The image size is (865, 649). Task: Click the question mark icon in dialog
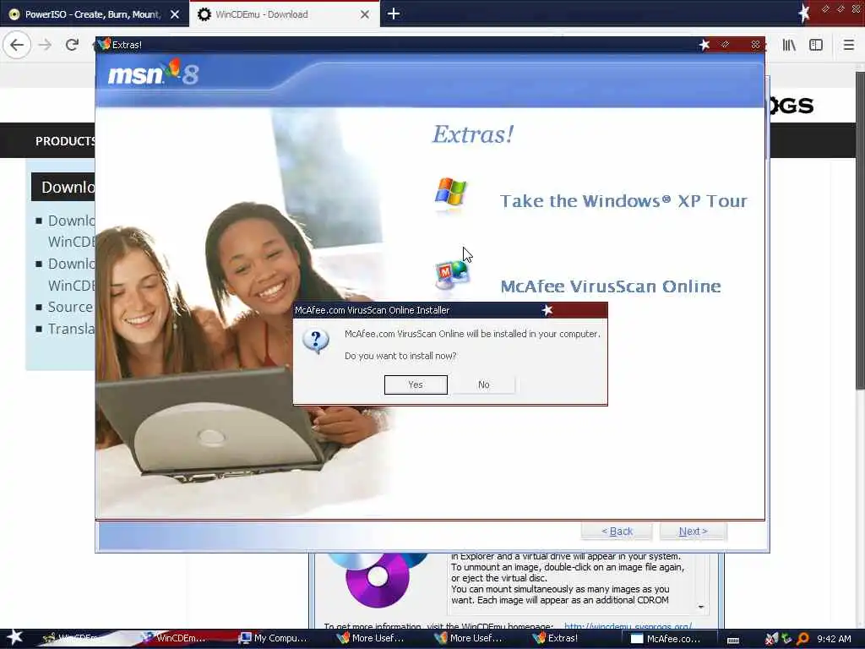coord(316,341)
